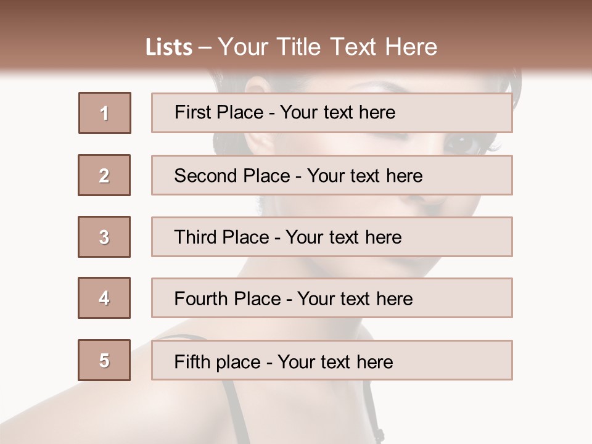Viewport: 592px width, 444px height.
Task: Click the number 1 box
Action: tap(104, 113)
